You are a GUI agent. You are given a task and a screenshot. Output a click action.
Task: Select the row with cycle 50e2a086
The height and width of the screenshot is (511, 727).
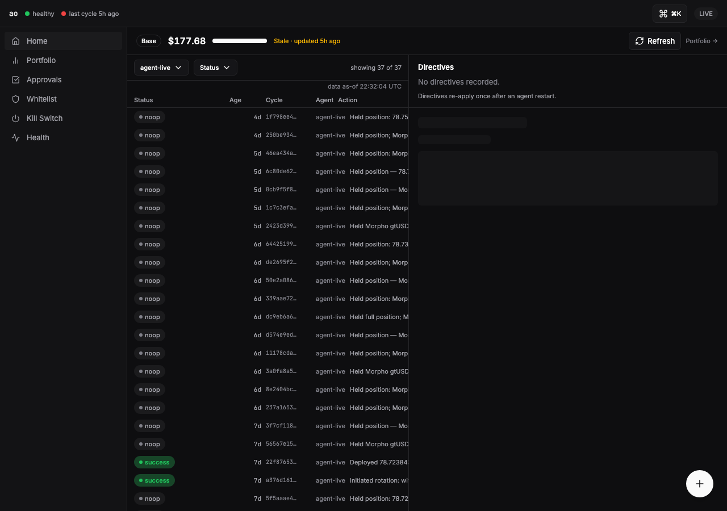point(268,280)
